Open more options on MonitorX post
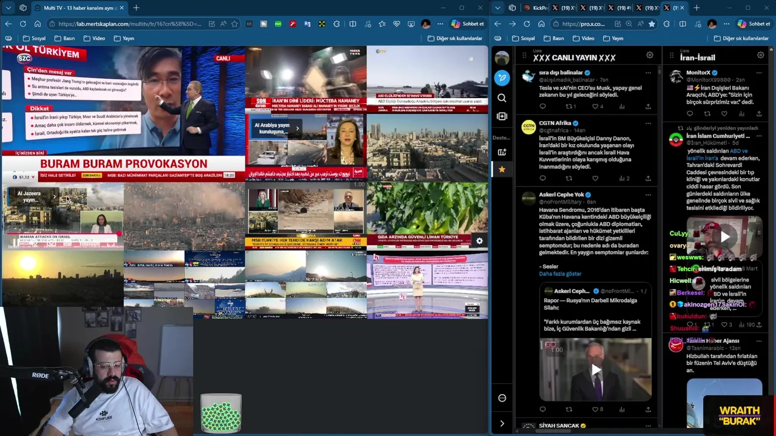The height and width of the screenshot is (436, 776). pyautogui.click(x=759, y=73)
